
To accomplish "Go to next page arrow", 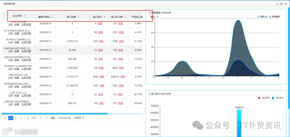I will tap(28, 118).
